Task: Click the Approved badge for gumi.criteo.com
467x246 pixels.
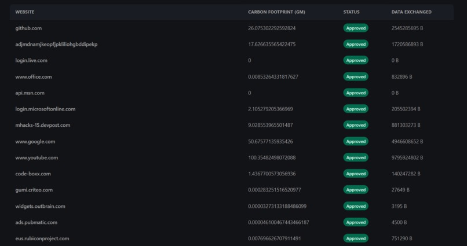Action: click(x=356, y=189)
